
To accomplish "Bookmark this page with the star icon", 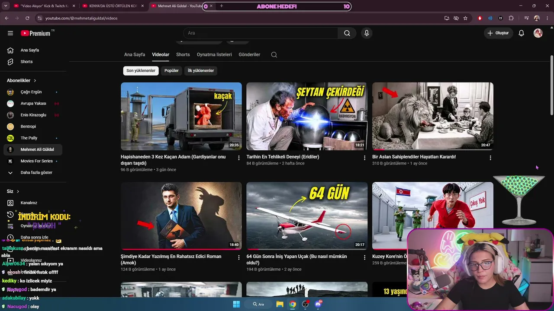I will (x=465, y=18).
